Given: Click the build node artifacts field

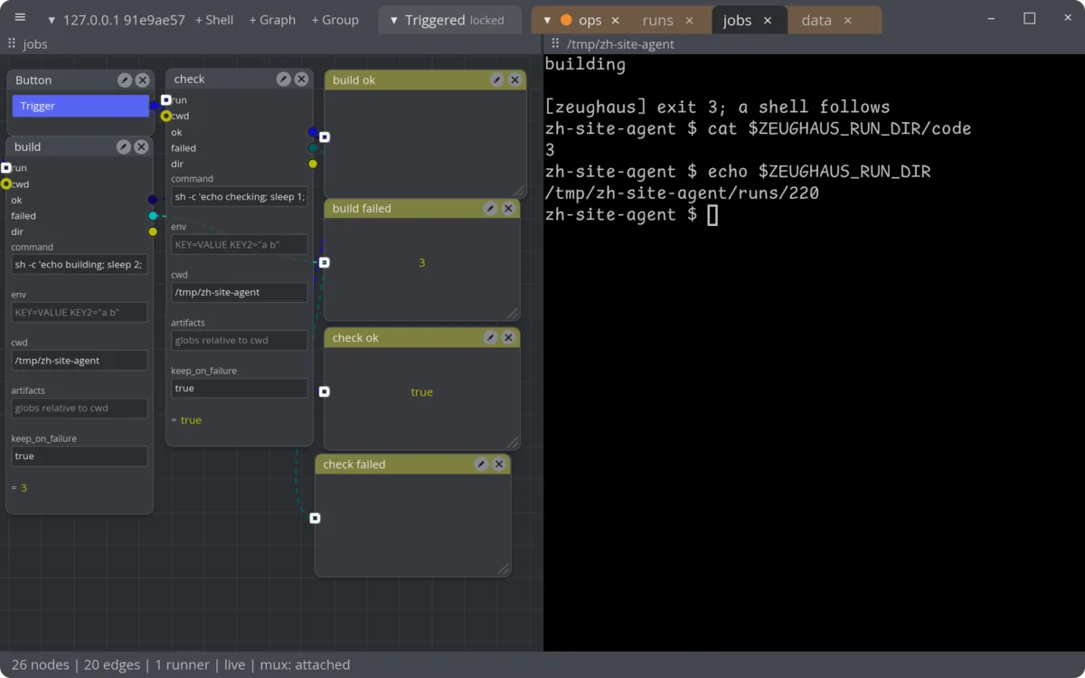Looking at the screenshot, I should pos(80,408).
